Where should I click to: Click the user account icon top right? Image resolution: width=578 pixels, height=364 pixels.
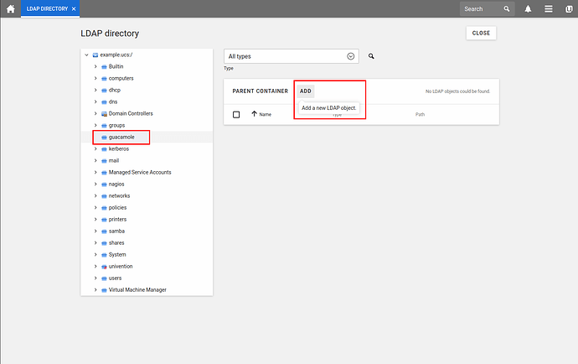568,9
